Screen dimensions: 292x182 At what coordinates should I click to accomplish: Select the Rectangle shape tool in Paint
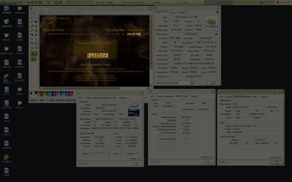[x=32, y=43]
